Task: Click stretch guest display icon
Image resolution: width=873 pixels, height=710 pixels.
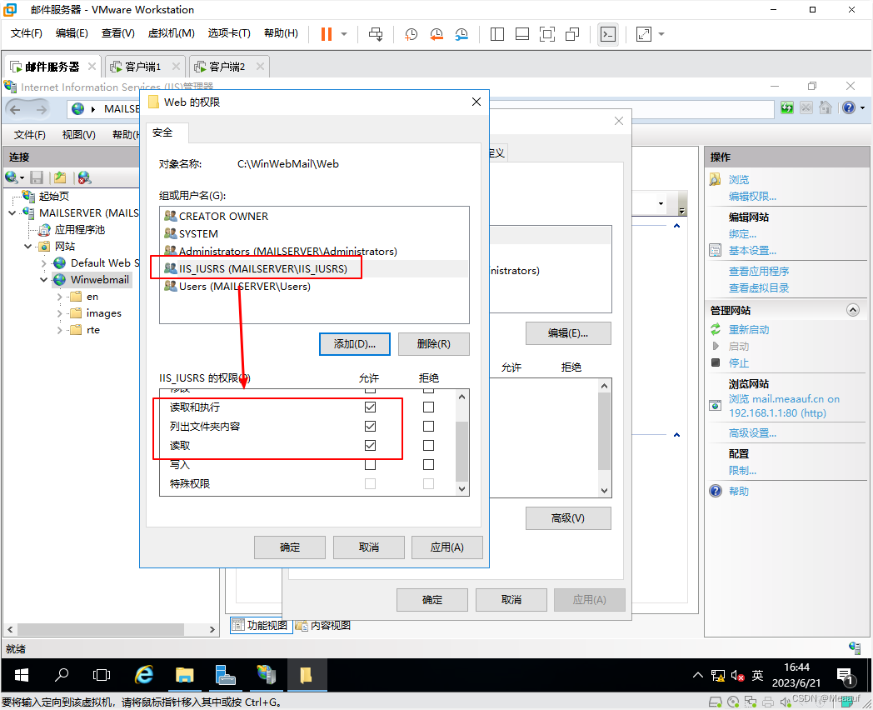Action: (644, 34)
